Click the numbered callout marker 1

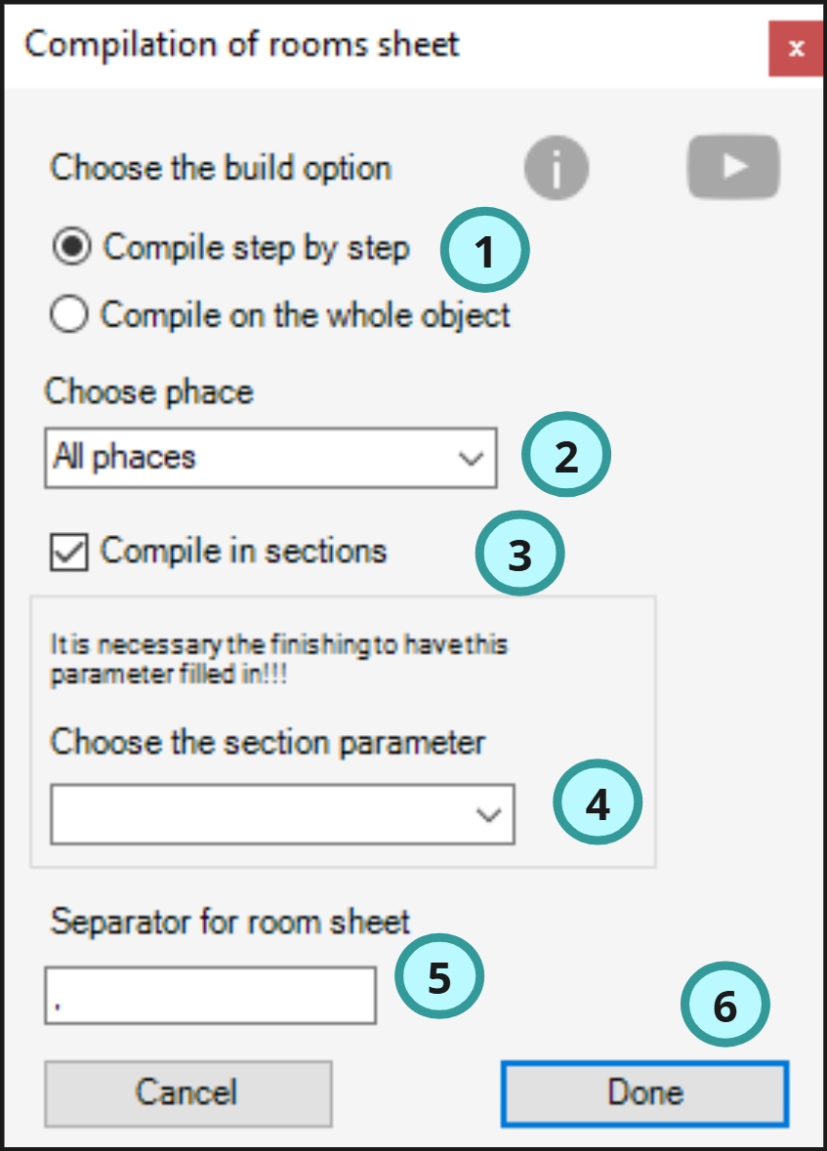coord(484,250)
